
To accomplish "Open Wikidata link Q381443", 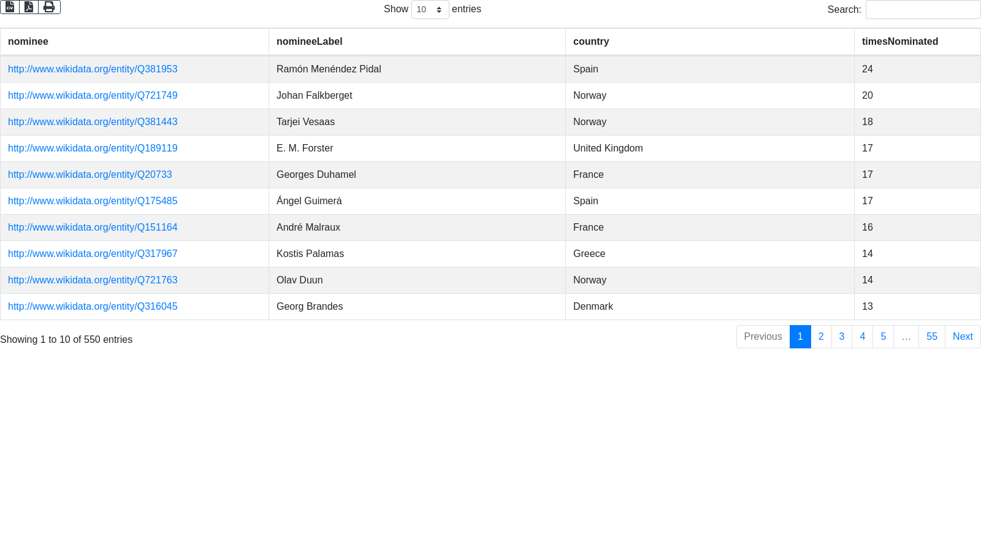I will pyautogui.click(x=93, y=122).
